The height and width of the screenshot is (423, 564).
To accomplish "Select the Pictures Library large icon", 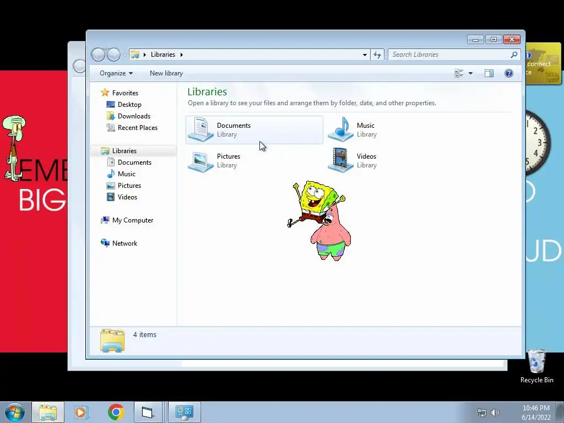I will 200,161.
